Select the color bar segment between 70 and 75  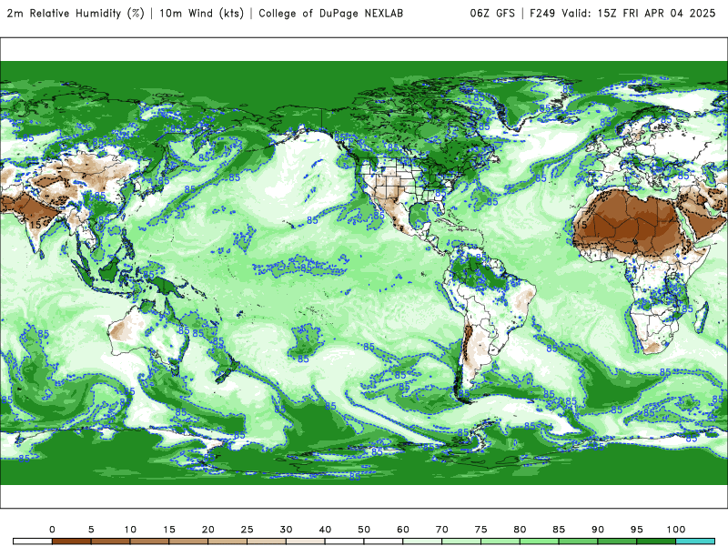(461, 541)
